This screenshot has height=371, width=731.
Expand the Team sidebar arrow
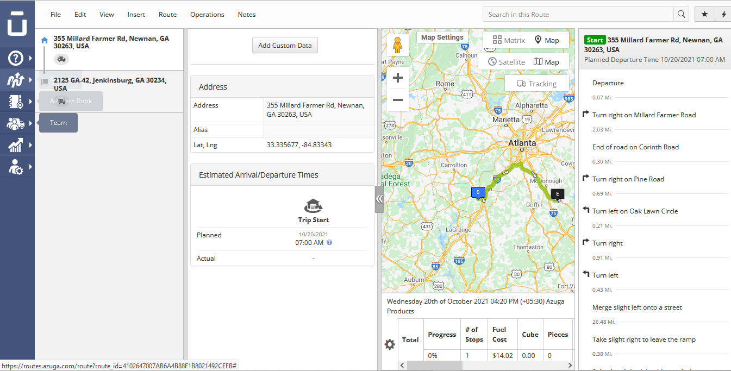point(30,123)
